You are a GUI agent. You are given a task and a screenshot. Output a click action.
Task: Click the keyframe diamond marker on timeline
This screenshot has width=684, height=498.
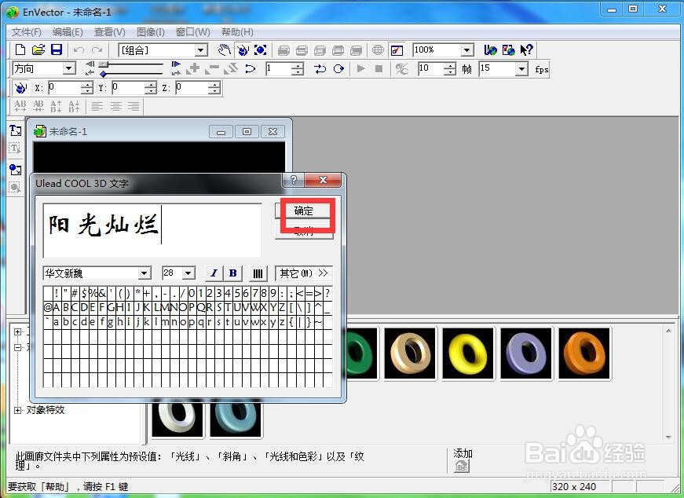pos(103,74)
